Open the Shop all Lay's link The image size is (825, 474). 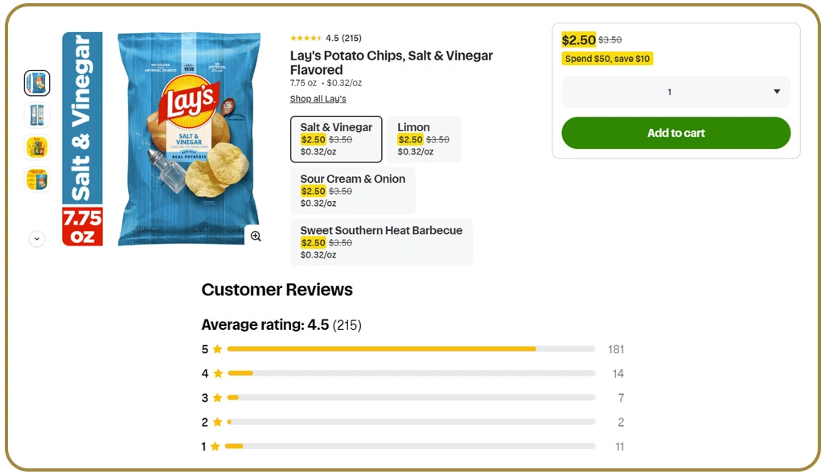318,99
